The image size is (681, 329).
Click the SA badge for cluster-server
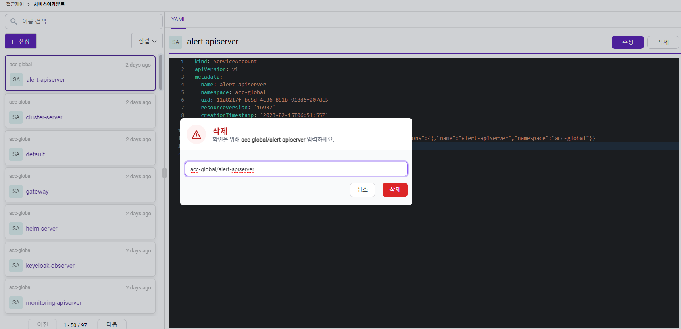(x=16, y=117)
